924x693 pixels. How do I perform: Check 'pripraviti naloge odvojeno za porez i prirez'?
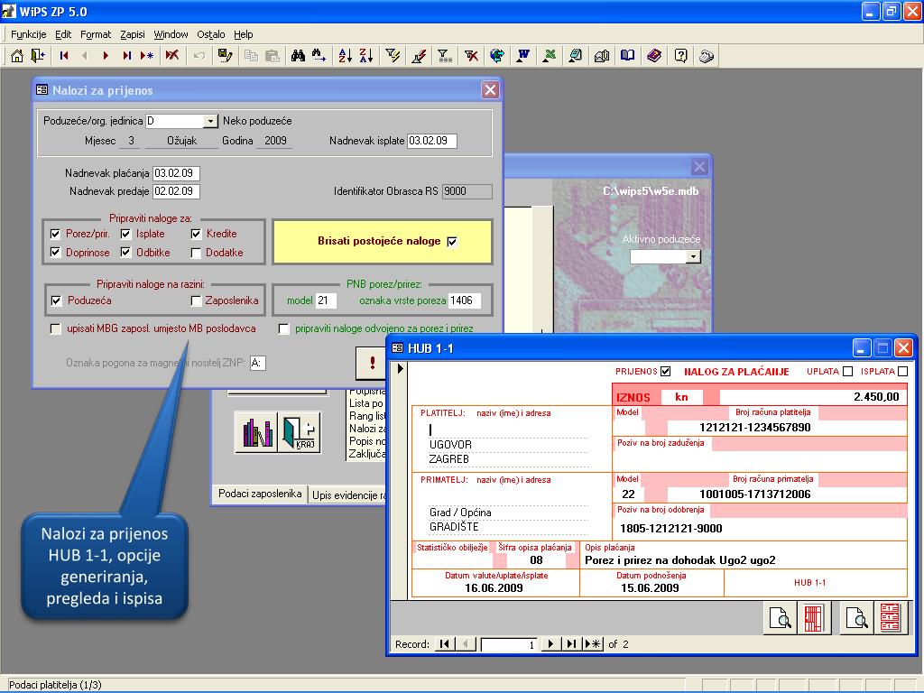point(284,328)
